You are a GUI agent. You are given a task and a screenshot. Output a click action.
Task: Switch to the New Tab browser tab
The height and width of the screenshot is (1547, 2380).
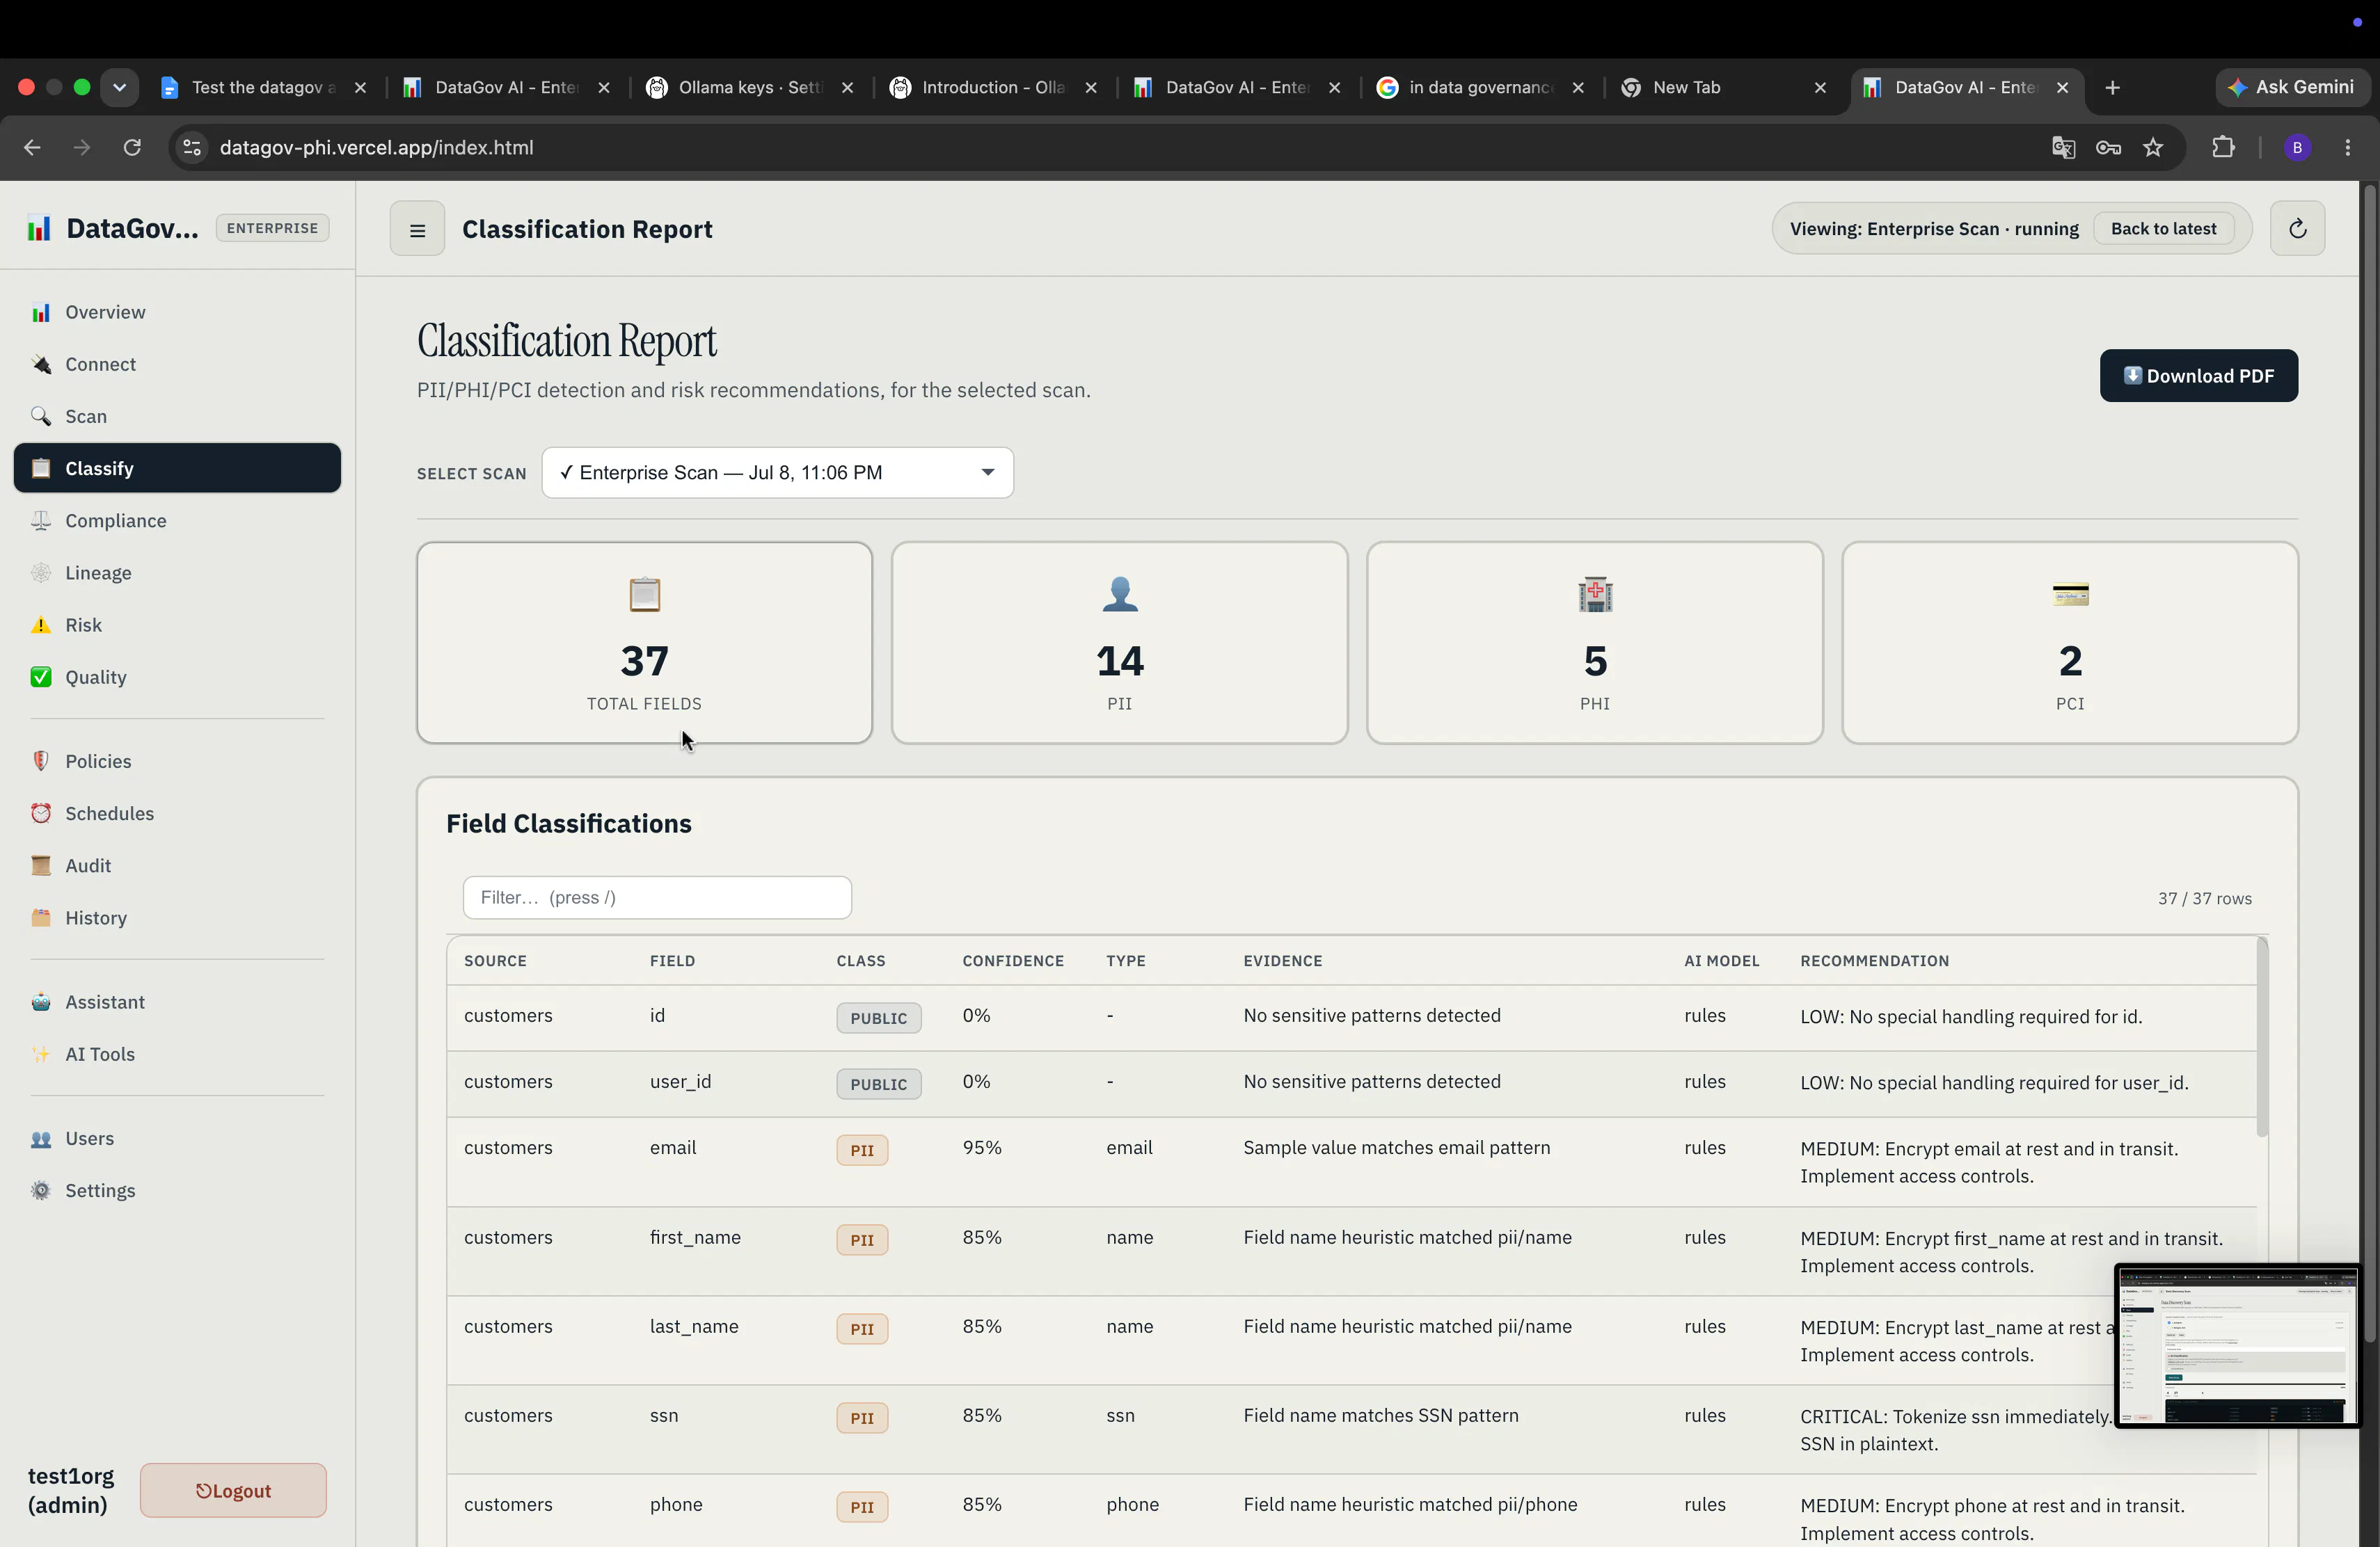(1725, 87)
